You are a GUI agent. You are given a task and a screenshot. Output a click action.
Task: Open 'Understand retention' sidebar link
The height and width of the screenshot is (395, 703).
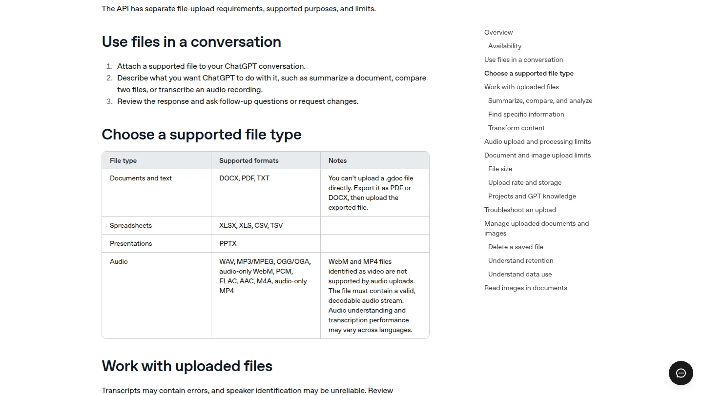click(x=520, y=260)
